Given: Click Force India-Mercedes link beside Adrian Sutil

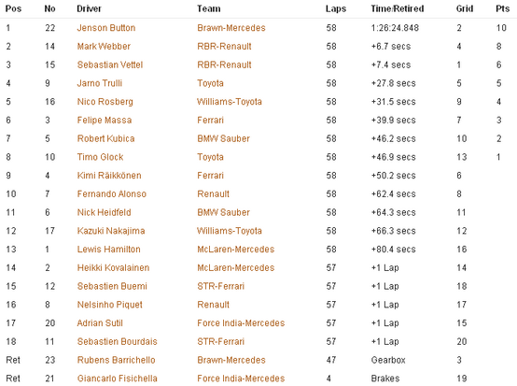Looking at the screenshot, I should click(x=241, y=323).
